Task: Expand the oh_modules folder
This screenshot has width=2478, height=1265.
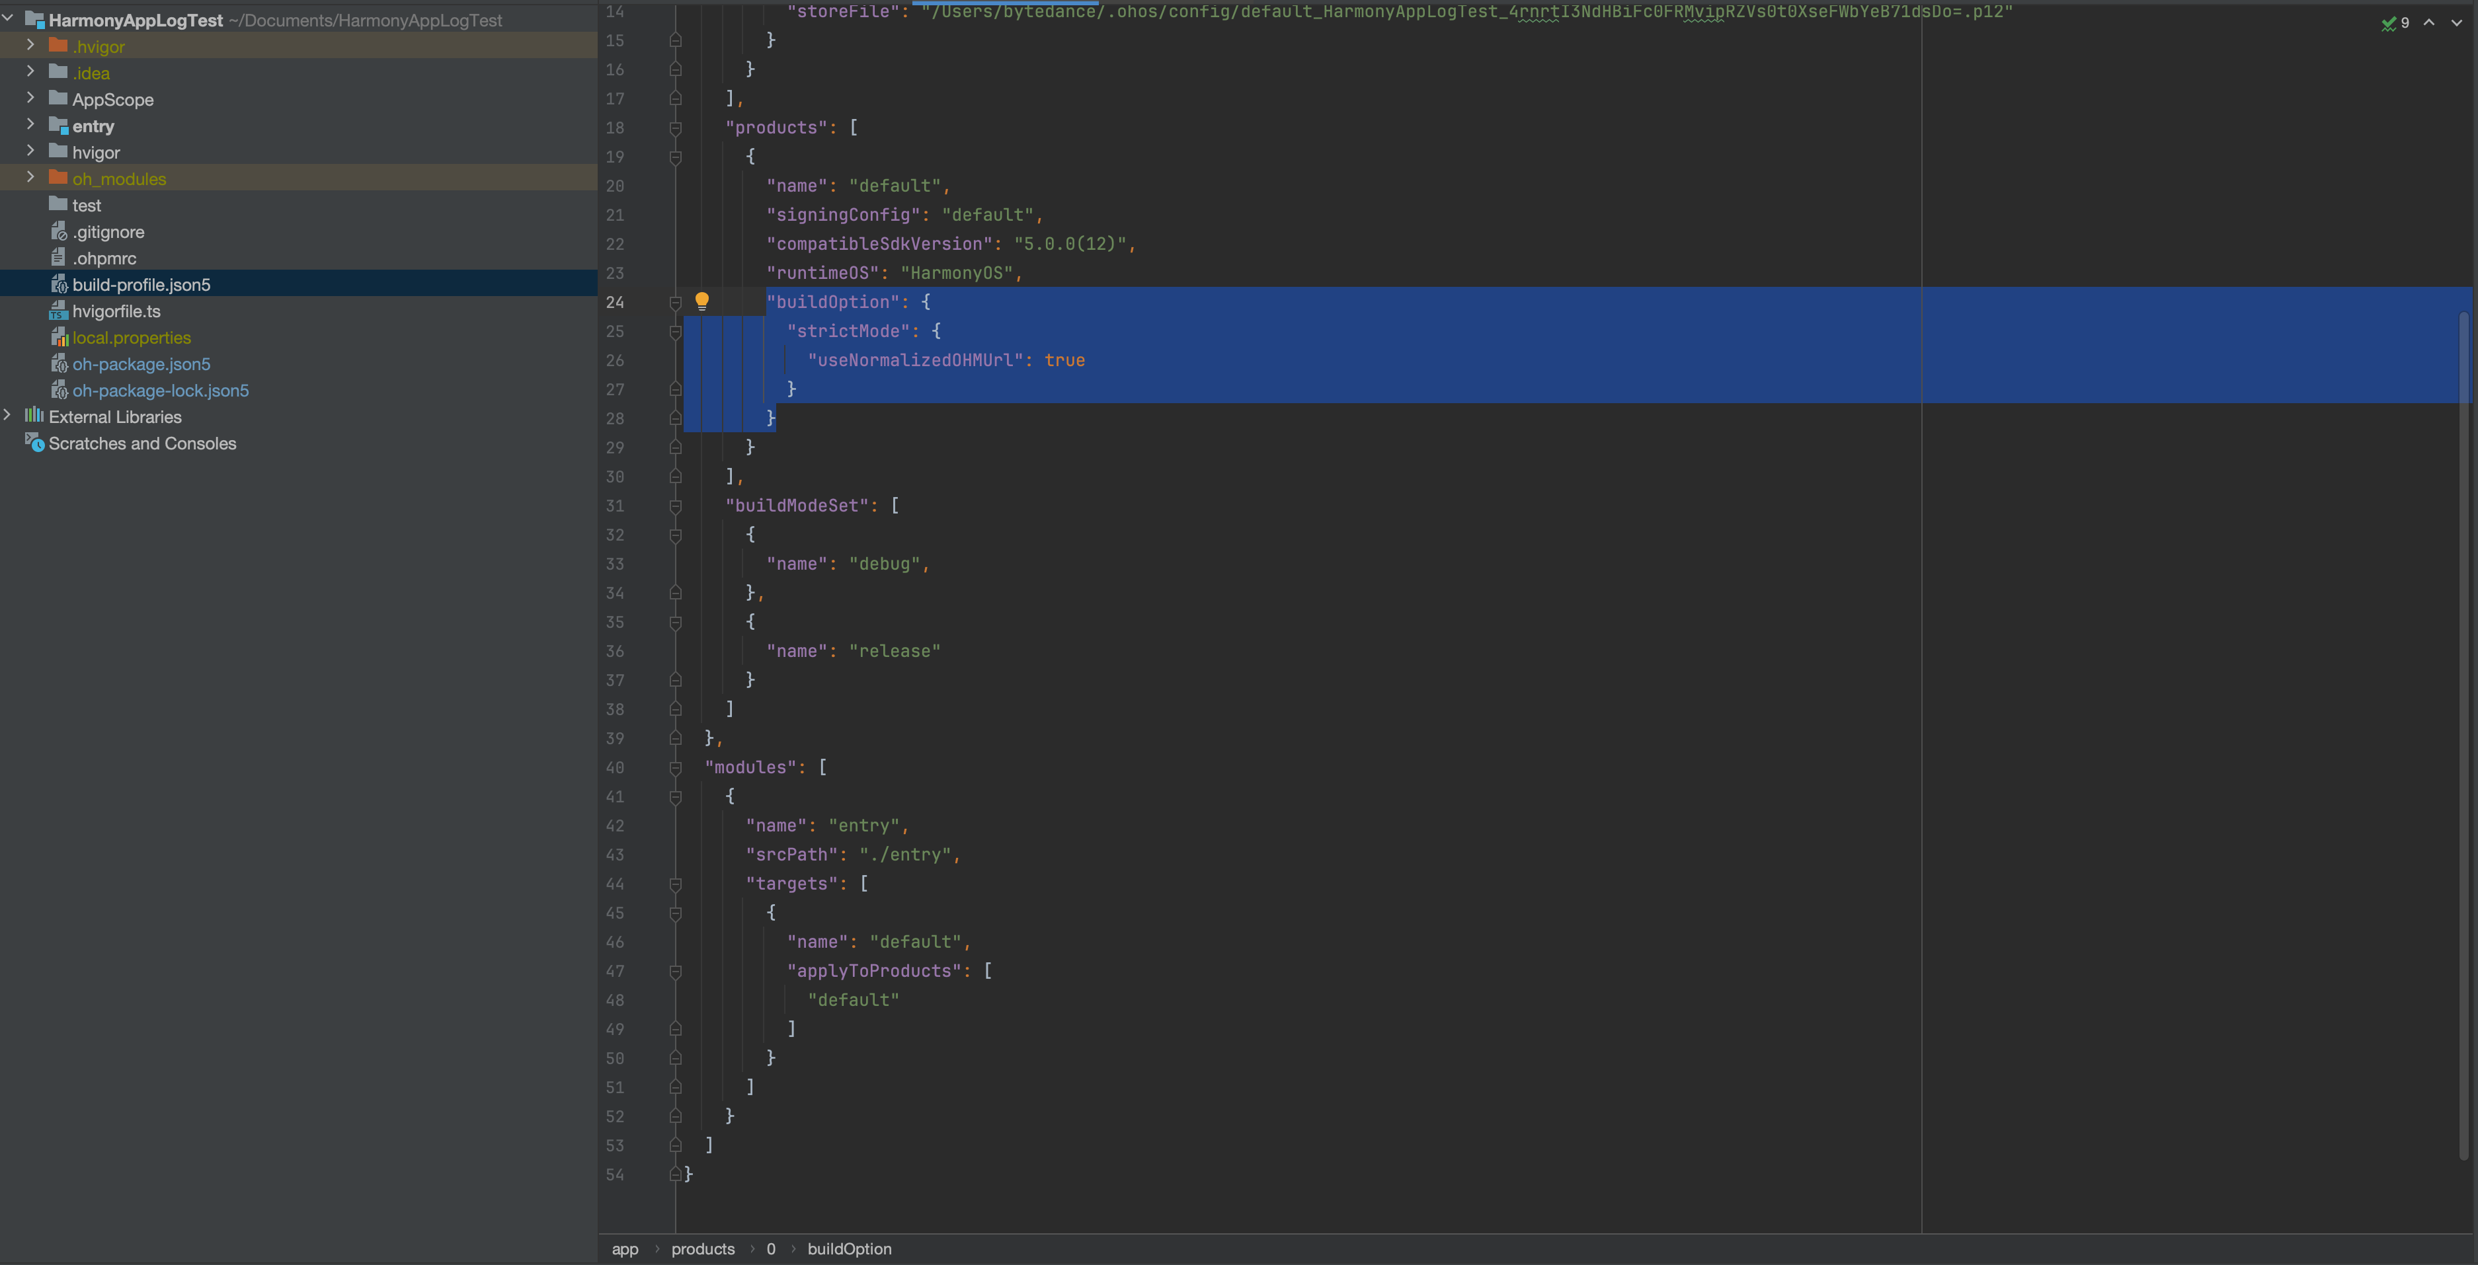Action: 31,177
